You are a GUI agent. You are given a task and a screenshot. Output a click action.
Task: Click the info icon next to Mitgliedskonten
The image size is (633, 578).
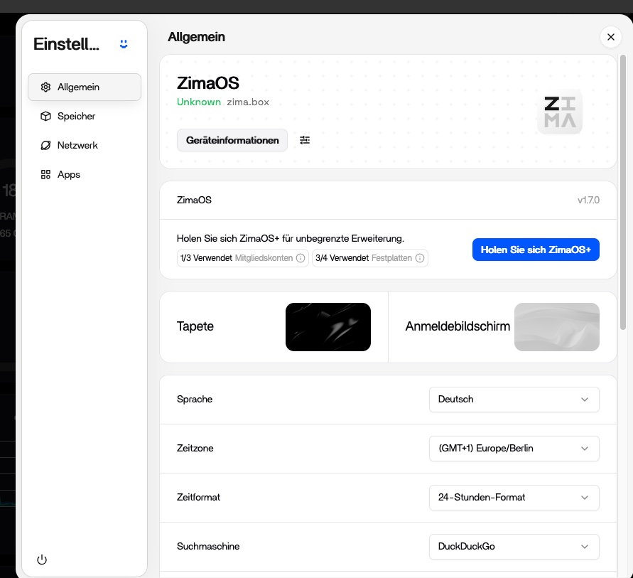point(301,258)
